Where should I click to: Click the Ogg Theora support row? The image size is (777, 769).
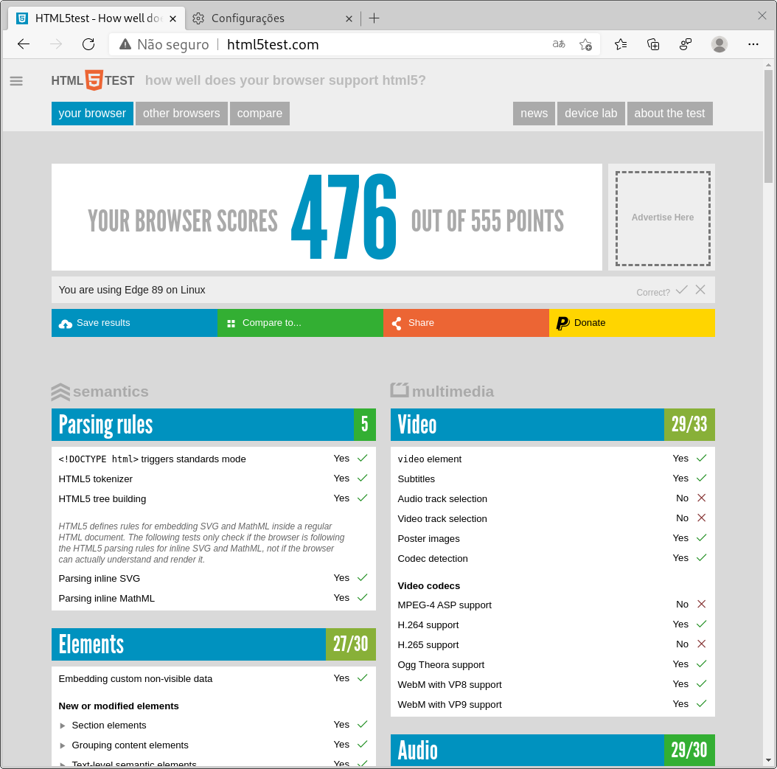[x=552, y=664]
